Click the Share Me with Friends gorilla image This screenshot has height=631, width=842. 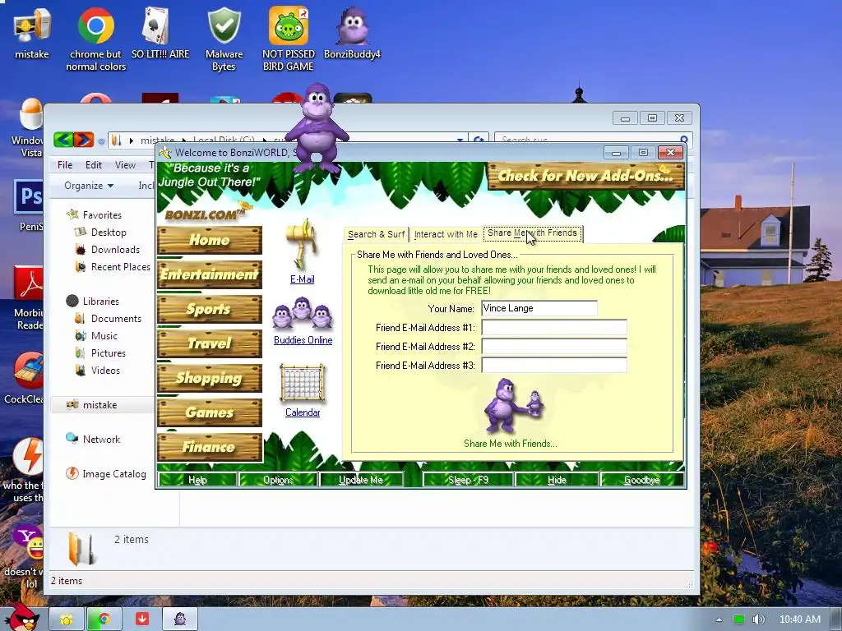coord(513,406)
